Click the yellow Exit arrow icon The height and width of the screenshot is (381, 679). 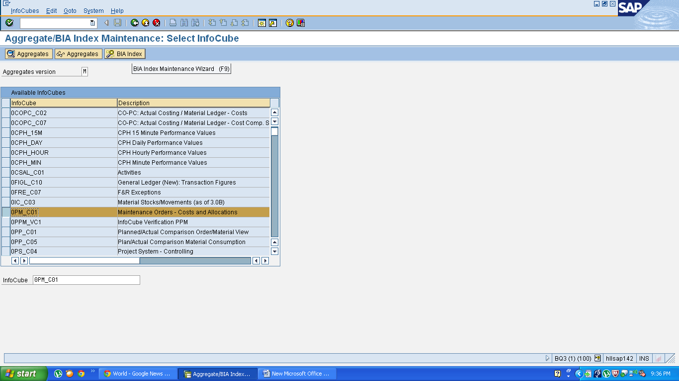pyautogui.click(x=146, y=23)
